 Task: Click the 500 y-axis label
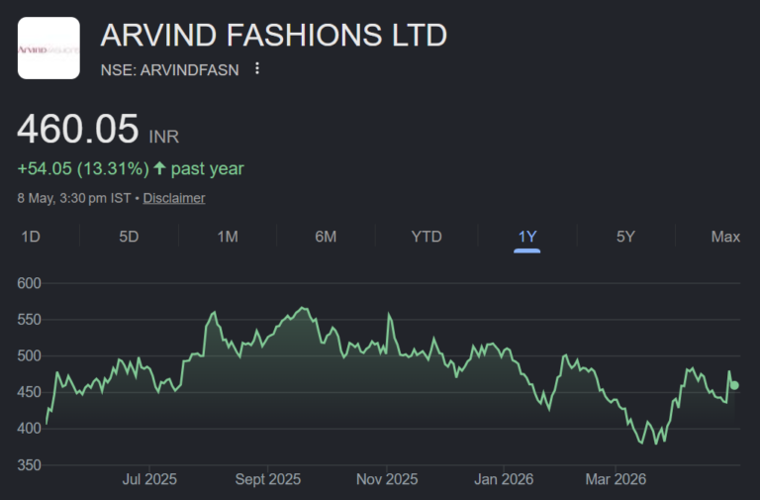(x=29, y=356)
